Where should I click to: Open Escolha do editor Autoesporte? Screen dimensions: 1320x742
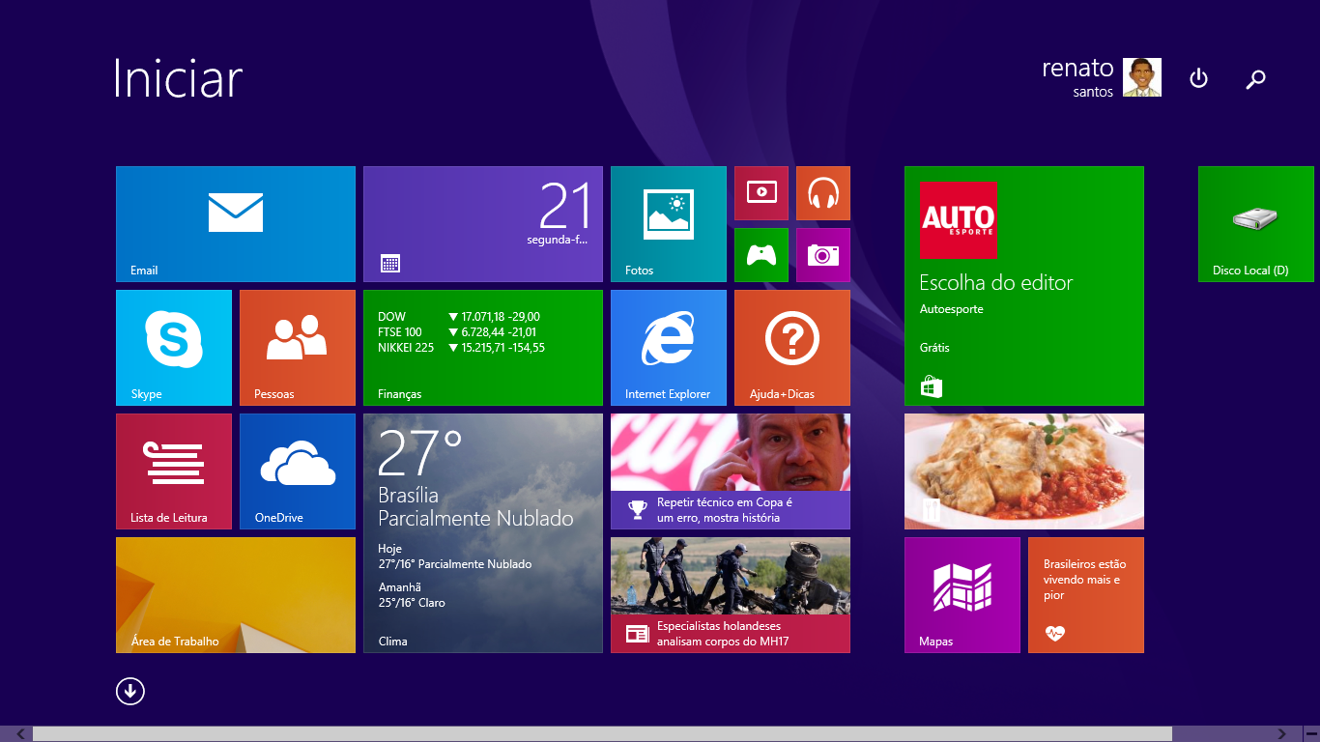(1023, 285)
